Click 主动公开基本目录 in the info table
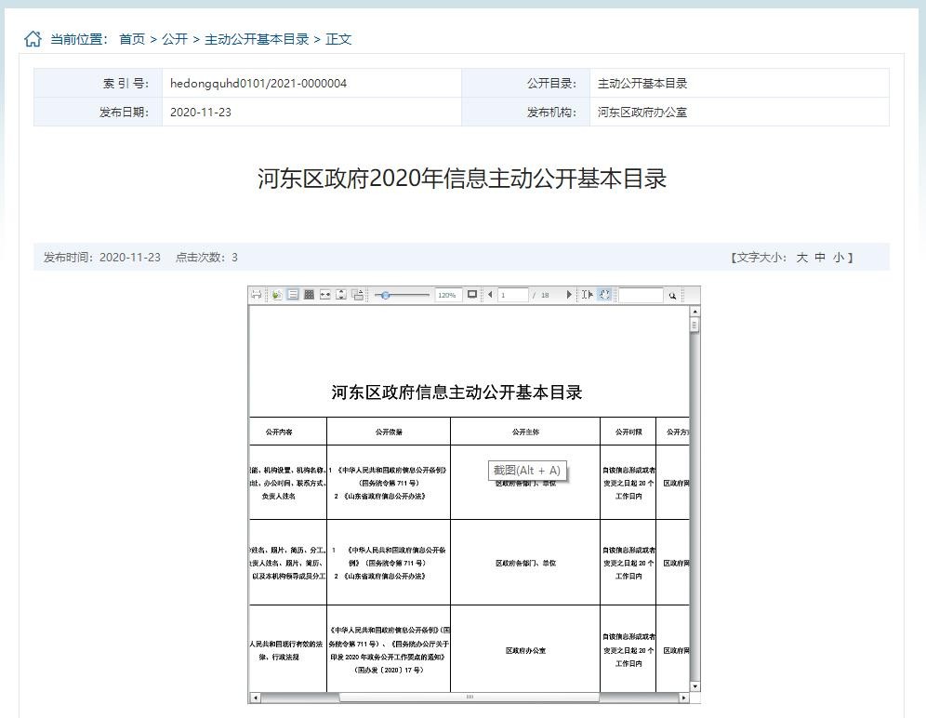 click(642, 84)
